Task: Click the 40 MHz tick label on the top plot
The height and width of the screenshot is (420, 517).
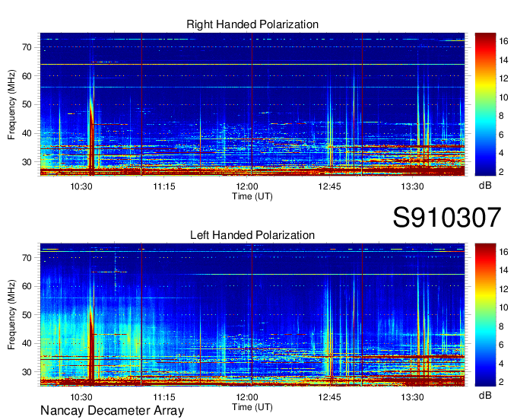Action: coord(27,134)
